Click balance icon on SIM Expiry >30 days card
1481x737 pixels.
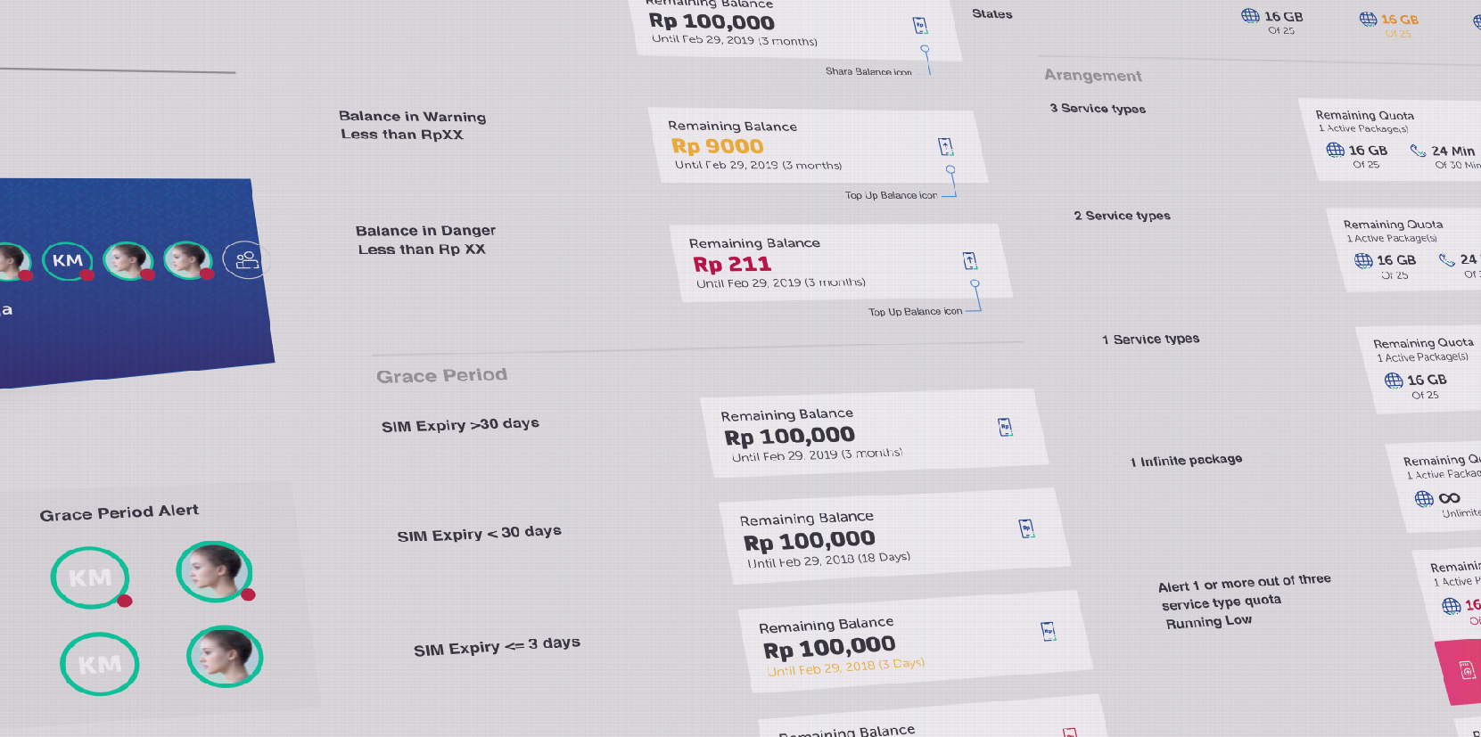point(1005,427)
